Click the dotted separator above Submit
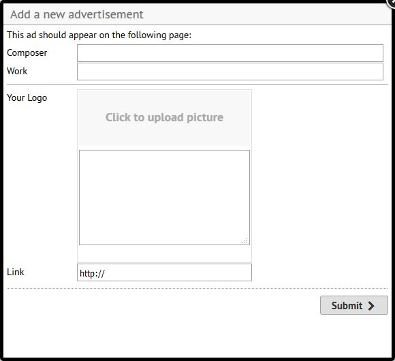395x361 pixels. click(x=197, y=288)
